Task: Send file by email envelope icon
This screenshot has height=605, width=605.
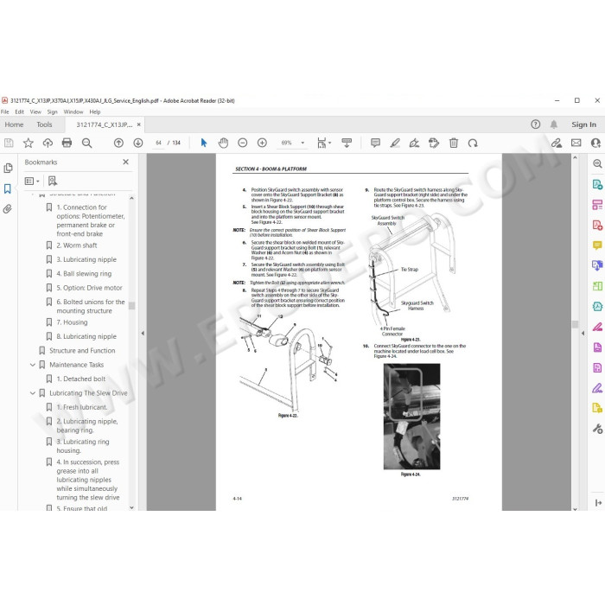Action: click(x=576, y=143)
